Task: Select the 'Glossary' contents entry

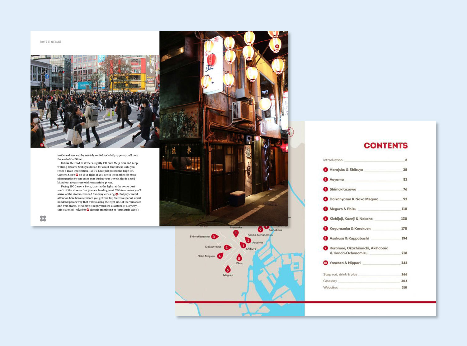Action: (x=365, y=281)
